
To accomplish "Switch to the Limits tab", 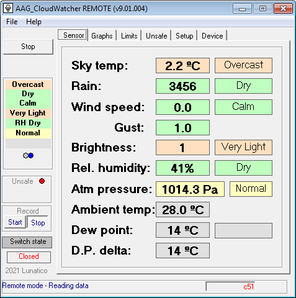I will [129, 36].
